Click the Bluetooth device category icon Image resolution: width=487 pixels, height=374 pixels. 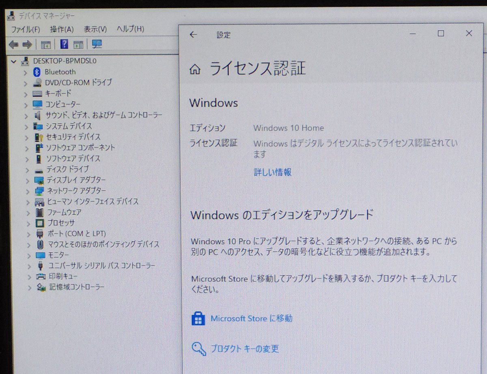point(37,72)
